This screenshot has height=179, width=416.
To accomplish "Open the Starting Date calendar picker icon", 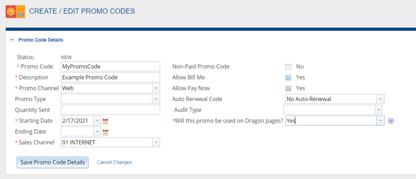I will [106, 121].
